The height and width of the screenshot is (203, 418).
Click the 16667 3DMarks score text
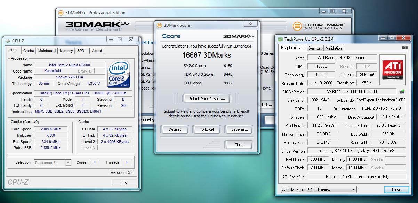pos(207,55)
